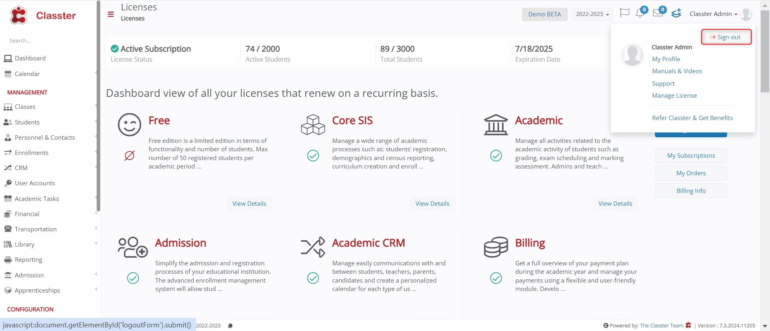Image resolution: width=770 pixels, height=331 pixels.
Task: Click the Dashboard laptop icon
Action: pos(8,58)
